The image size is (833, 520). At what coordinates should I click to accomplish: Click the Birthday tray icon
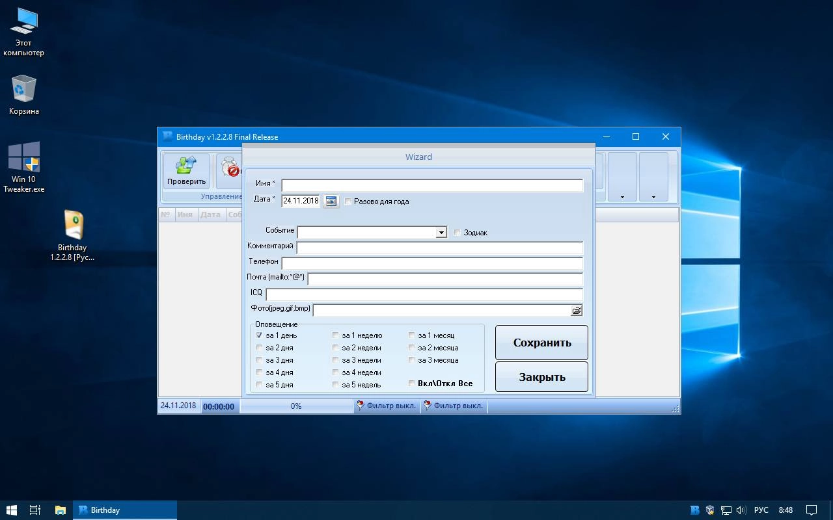point(695,510)
